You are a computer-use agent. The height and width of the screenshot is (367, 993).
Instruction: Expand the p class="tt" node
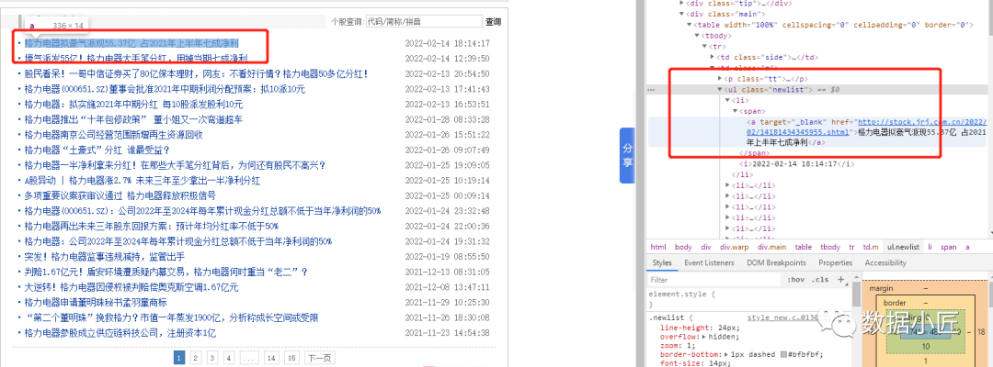(x=720, y=78)
